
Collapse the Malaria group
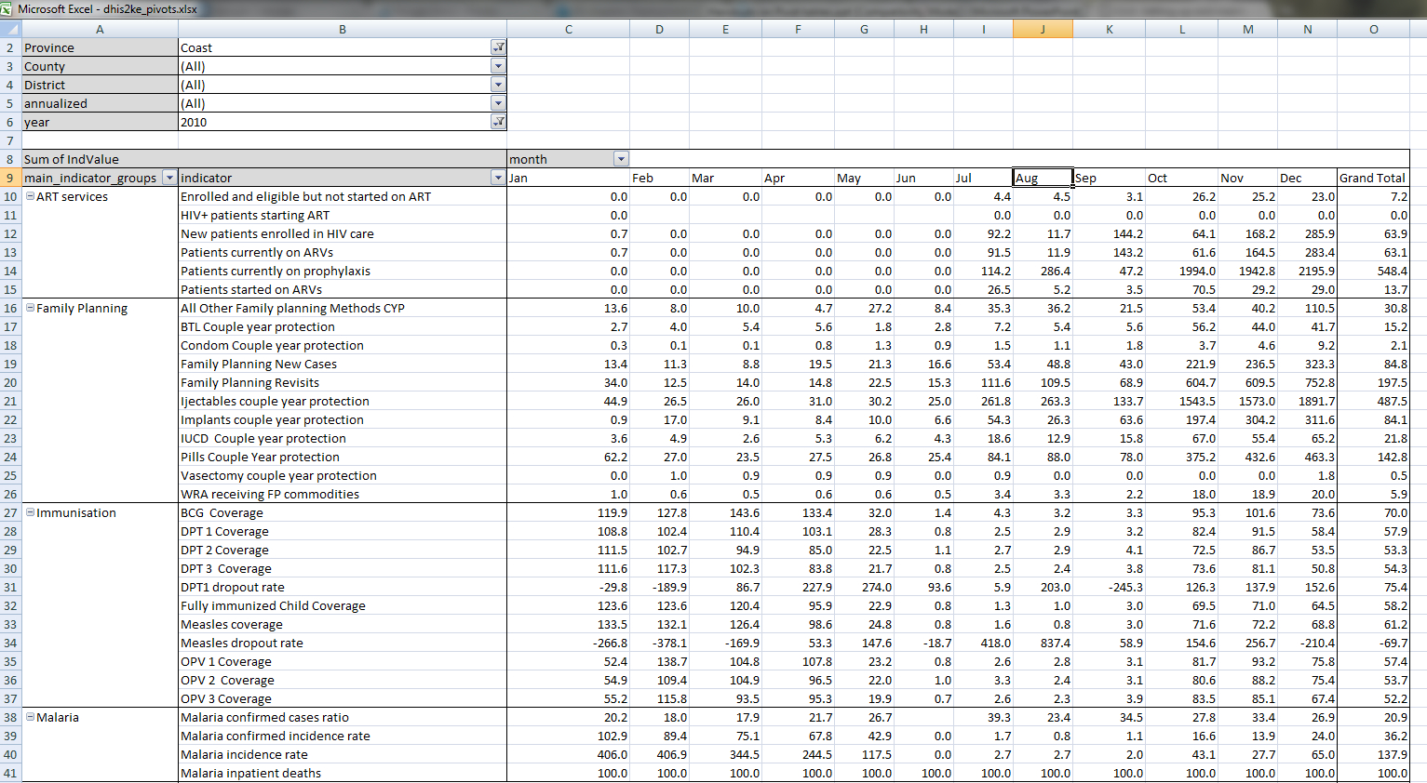click(x=30, y=717)
